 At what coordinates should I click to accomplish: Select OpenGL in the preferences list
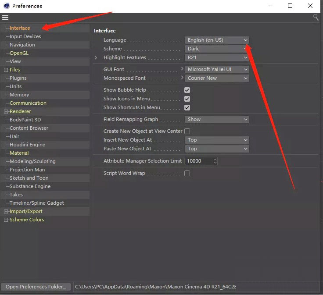tap(19, 53)
